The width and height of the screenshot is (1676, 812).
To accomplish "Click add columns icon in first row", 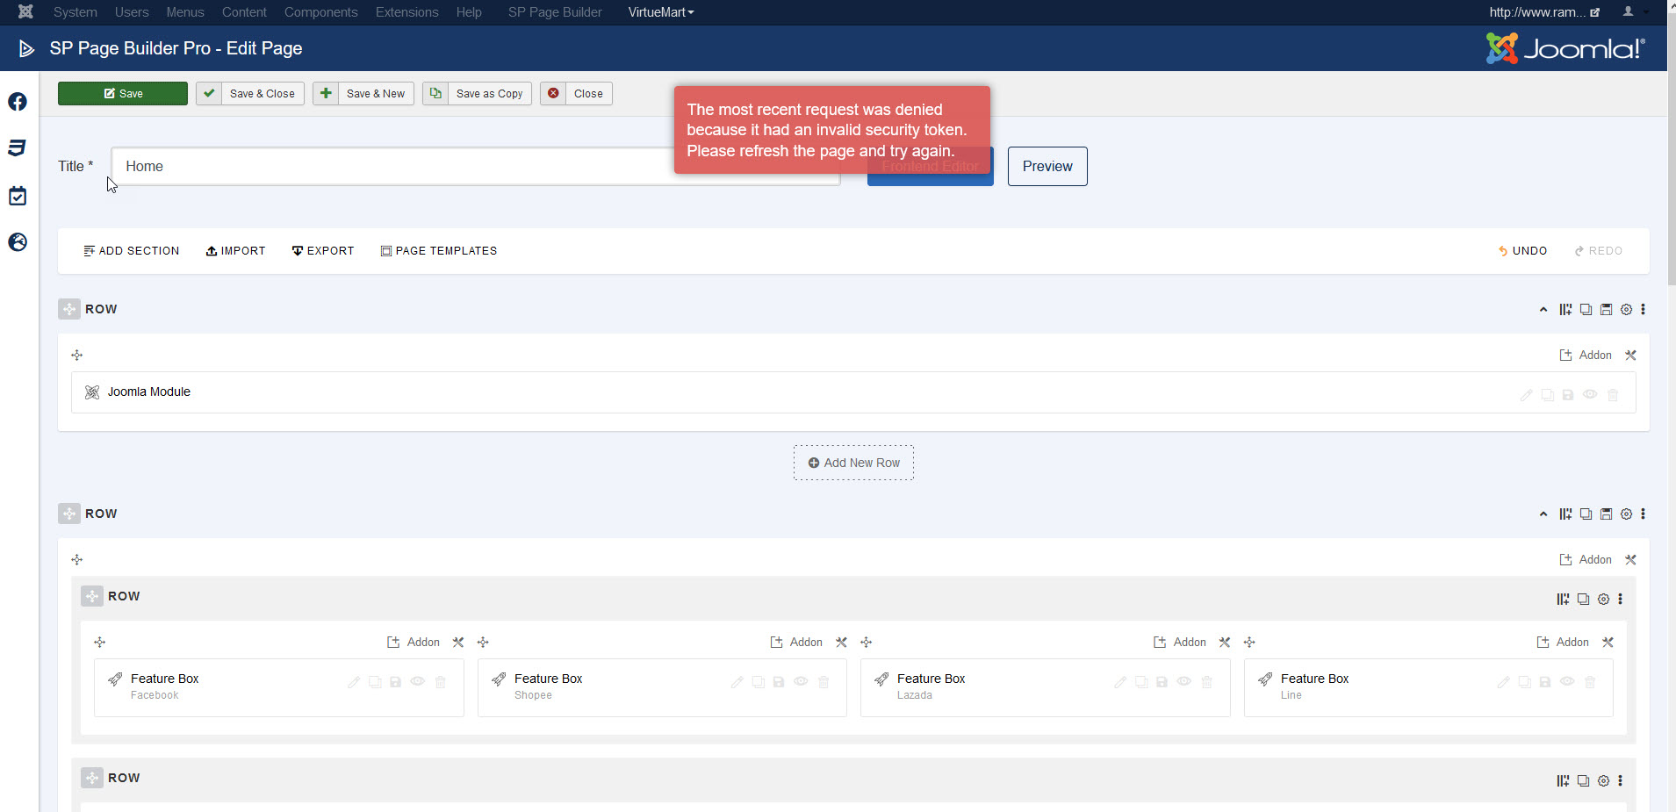I will click(1565, 310).
